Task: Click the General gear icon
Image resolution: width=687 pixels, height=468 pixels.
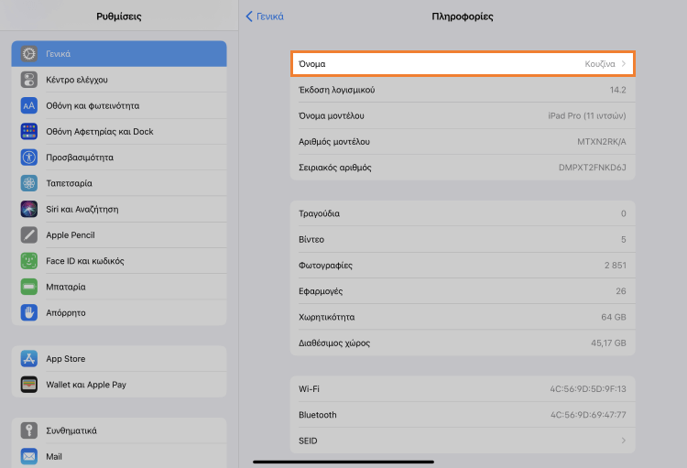Action: click(29, 54)
